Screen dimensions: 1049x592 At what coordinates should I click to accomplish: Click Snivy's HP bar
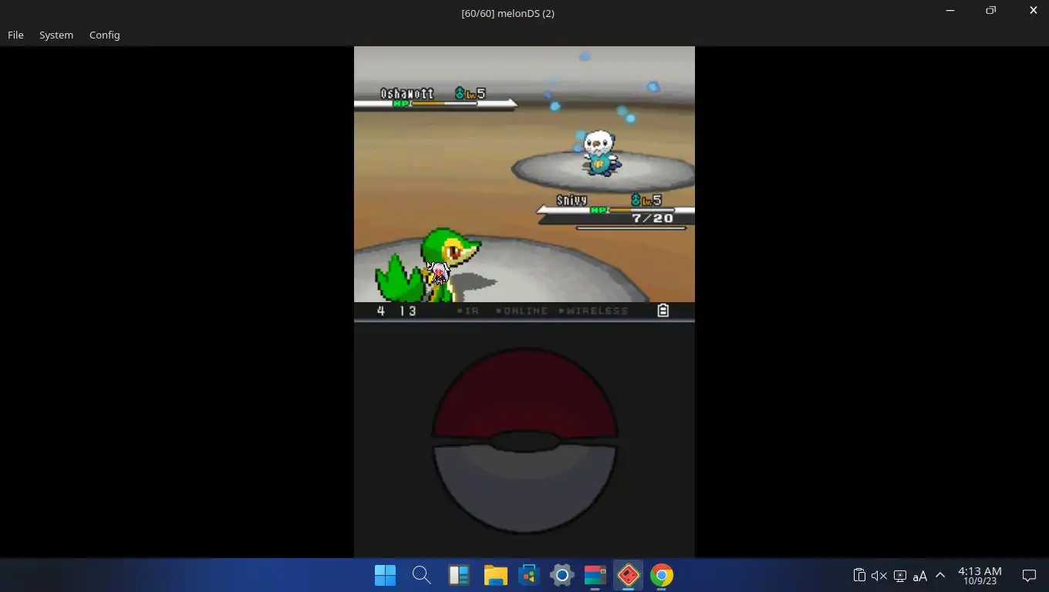642,210
